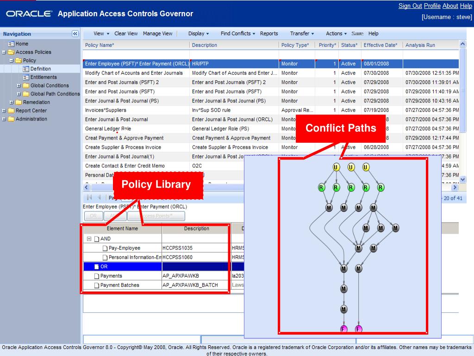Expand the Report Center tree node
Viewport: 474px width, 356px height.
4,111
